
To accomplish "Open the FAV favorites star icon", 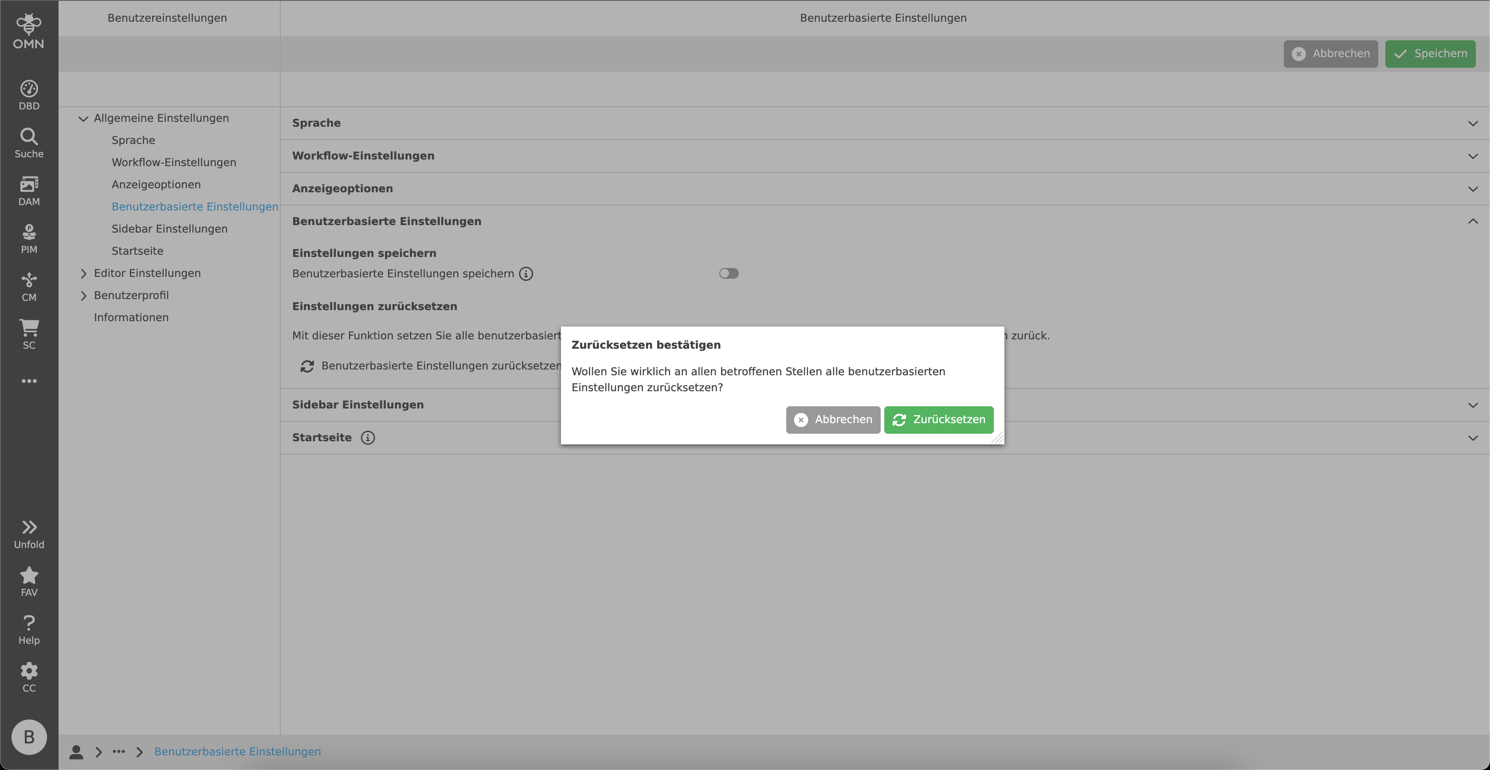I will tap(29, 576).
